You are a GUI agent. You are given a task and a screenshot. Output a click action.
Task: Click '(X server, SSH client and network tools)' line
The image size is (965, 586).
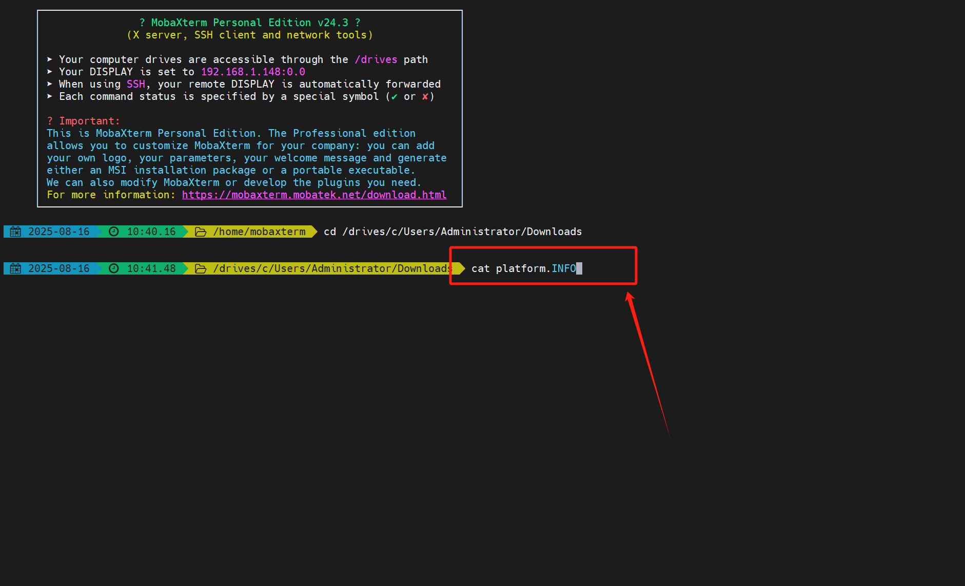[x=249, y=35]
